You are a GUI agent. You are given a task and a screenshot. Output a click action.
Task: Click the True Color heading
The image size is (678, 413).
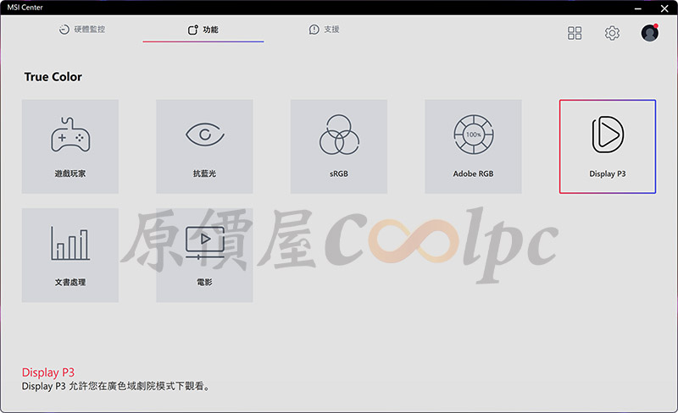coord(53,77)
